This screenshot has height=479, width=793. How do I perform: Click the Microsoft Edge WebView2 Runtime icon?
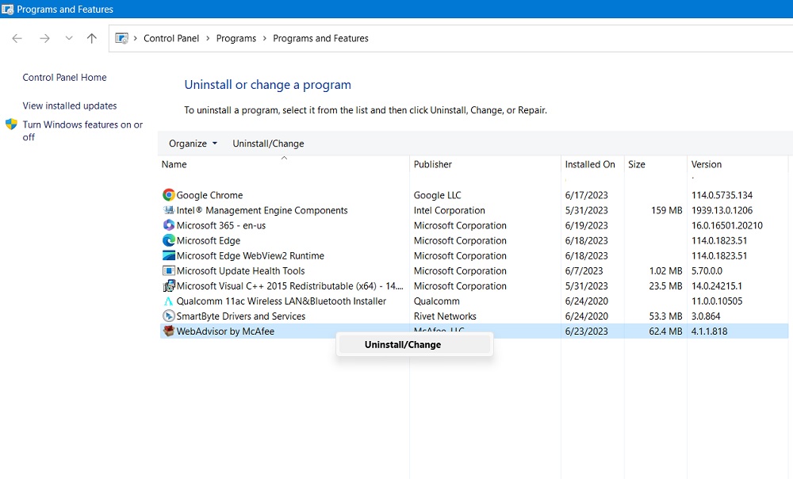click(168, 255)
